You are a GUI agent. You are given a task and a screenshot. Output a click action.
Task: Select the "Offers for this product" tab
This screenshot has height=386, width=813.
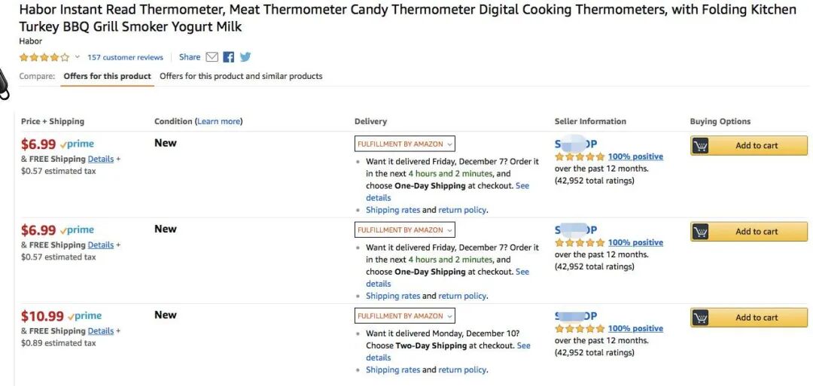coord(107,76)
